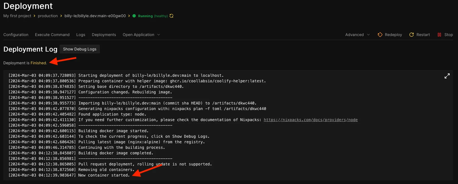Click the fullscreen expand icon in log panel
458x184 pixels.
447,76
